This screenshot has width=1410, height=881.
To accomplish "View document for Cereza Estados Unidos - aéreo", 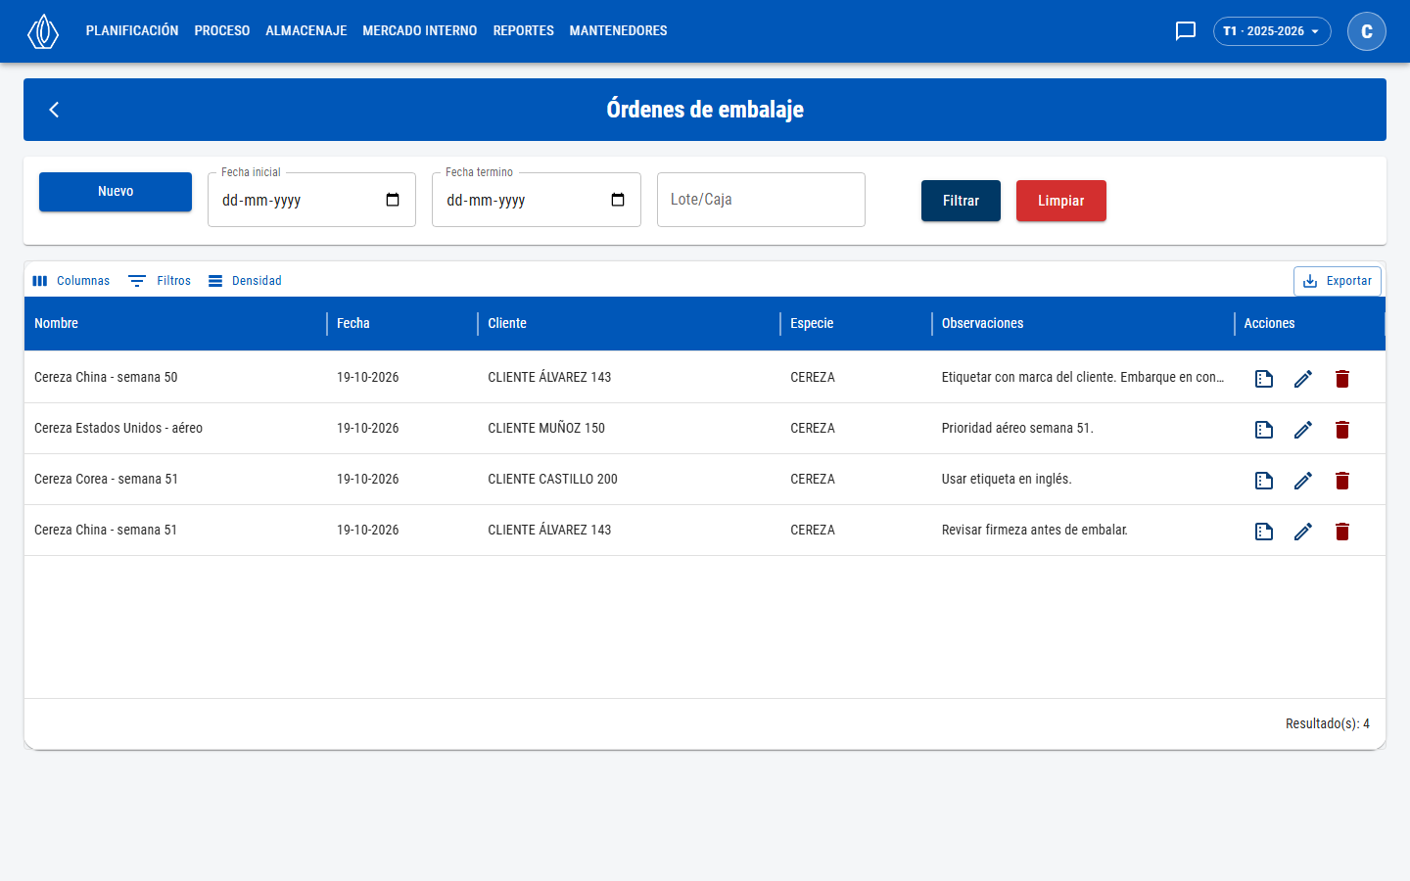I will tap(1264, 430).
